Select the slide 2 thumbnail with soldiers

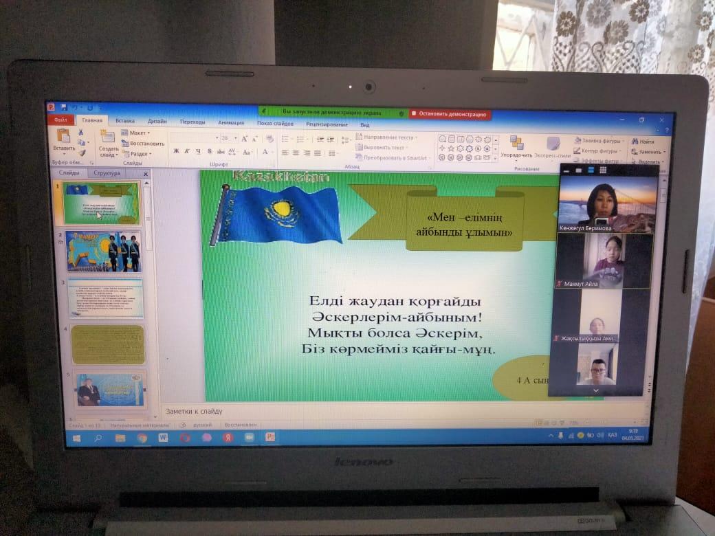pos(104,251)
